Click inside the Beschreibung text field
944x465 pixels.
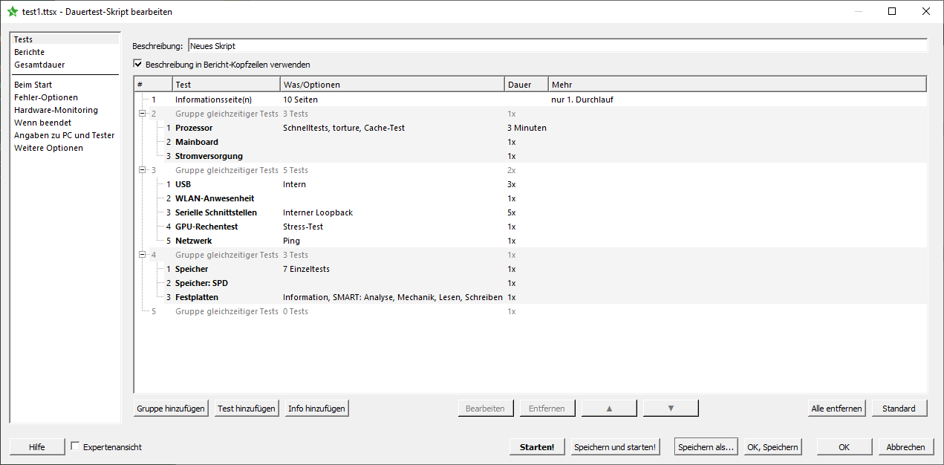click(x=557, y=46)
